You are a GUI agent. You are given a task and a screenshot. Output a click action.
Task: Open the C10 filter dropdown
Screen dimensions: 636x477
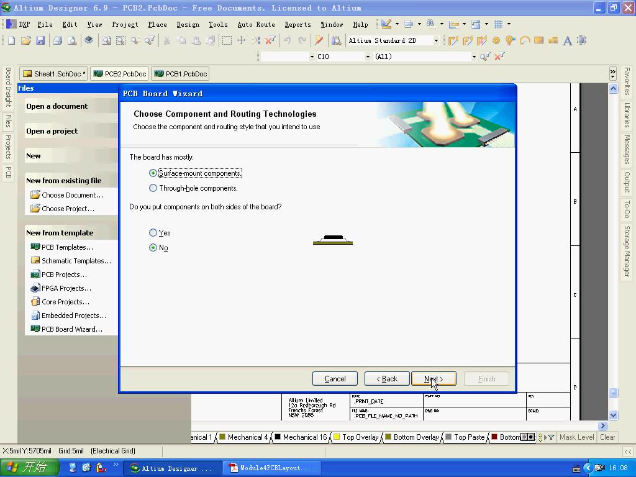[x=368, y=57]
